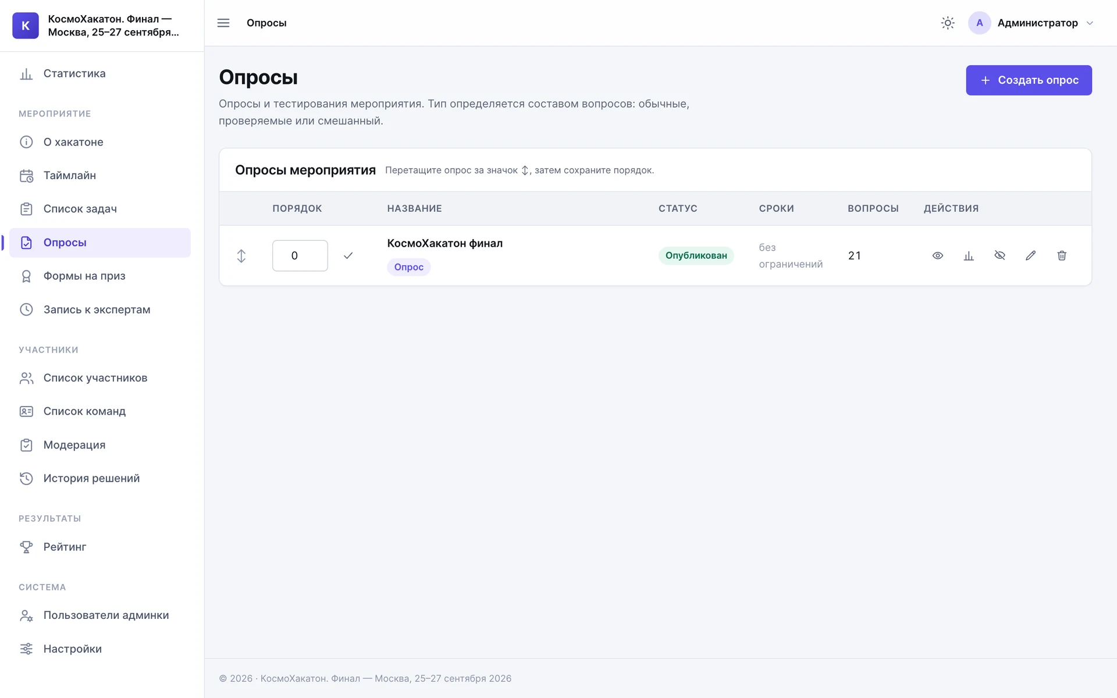Edit survey with the pencil icon
The height and width of the screenshot is (698, 1117).
tap(1031, 256)
